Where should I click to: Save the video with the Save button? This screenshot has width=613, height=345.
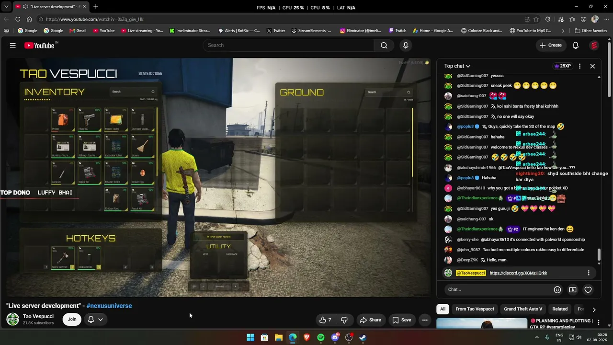coord(401,320)
